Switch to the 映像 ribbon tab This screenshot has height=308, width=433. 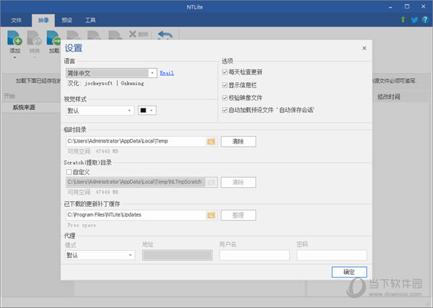coord(43,20)
